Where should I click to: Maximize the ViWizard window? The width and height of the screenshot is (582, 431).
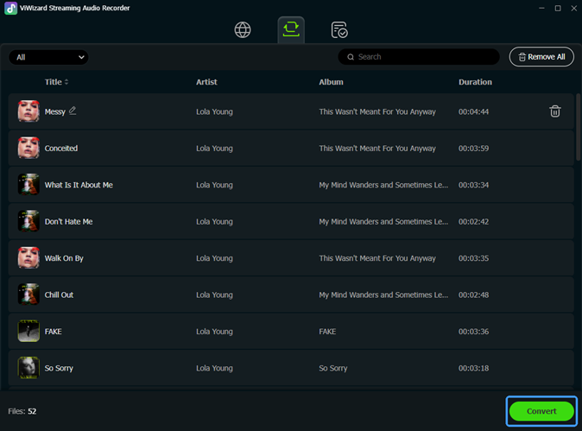558,8
